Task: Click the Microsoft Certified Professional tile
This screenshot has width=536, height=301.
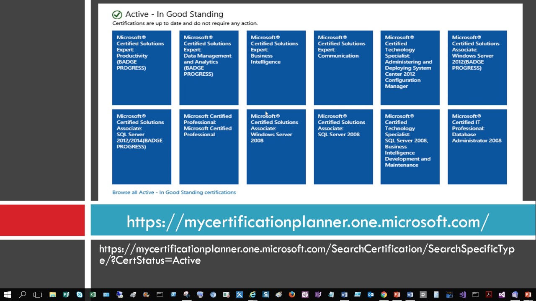Action: coord(209,147)
